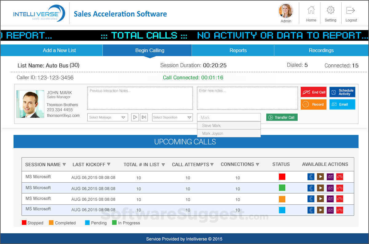This screenshot has width=369, height=244.
Task: Click the Logout icon
Action: pyautogui.click(x=351, y=10)
